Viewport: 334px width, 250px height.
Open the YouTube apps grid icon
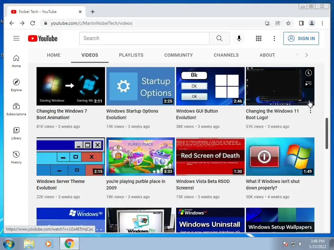259,38
